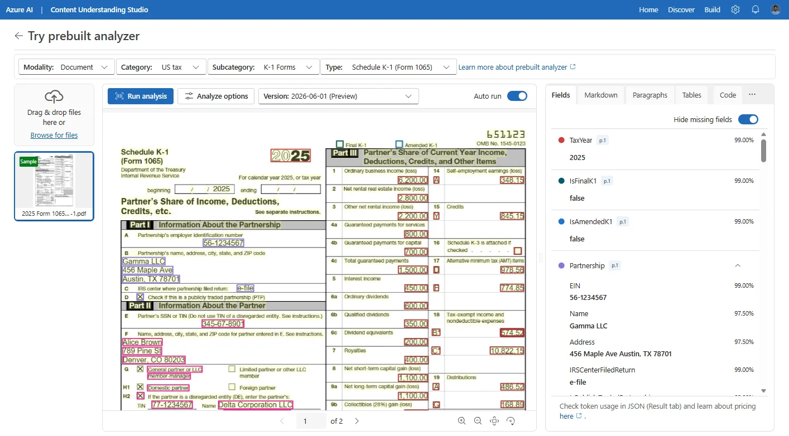This screenshot has width=789, height=436.
Task: Open Home in the top navigation
Action: click(648, 9)
